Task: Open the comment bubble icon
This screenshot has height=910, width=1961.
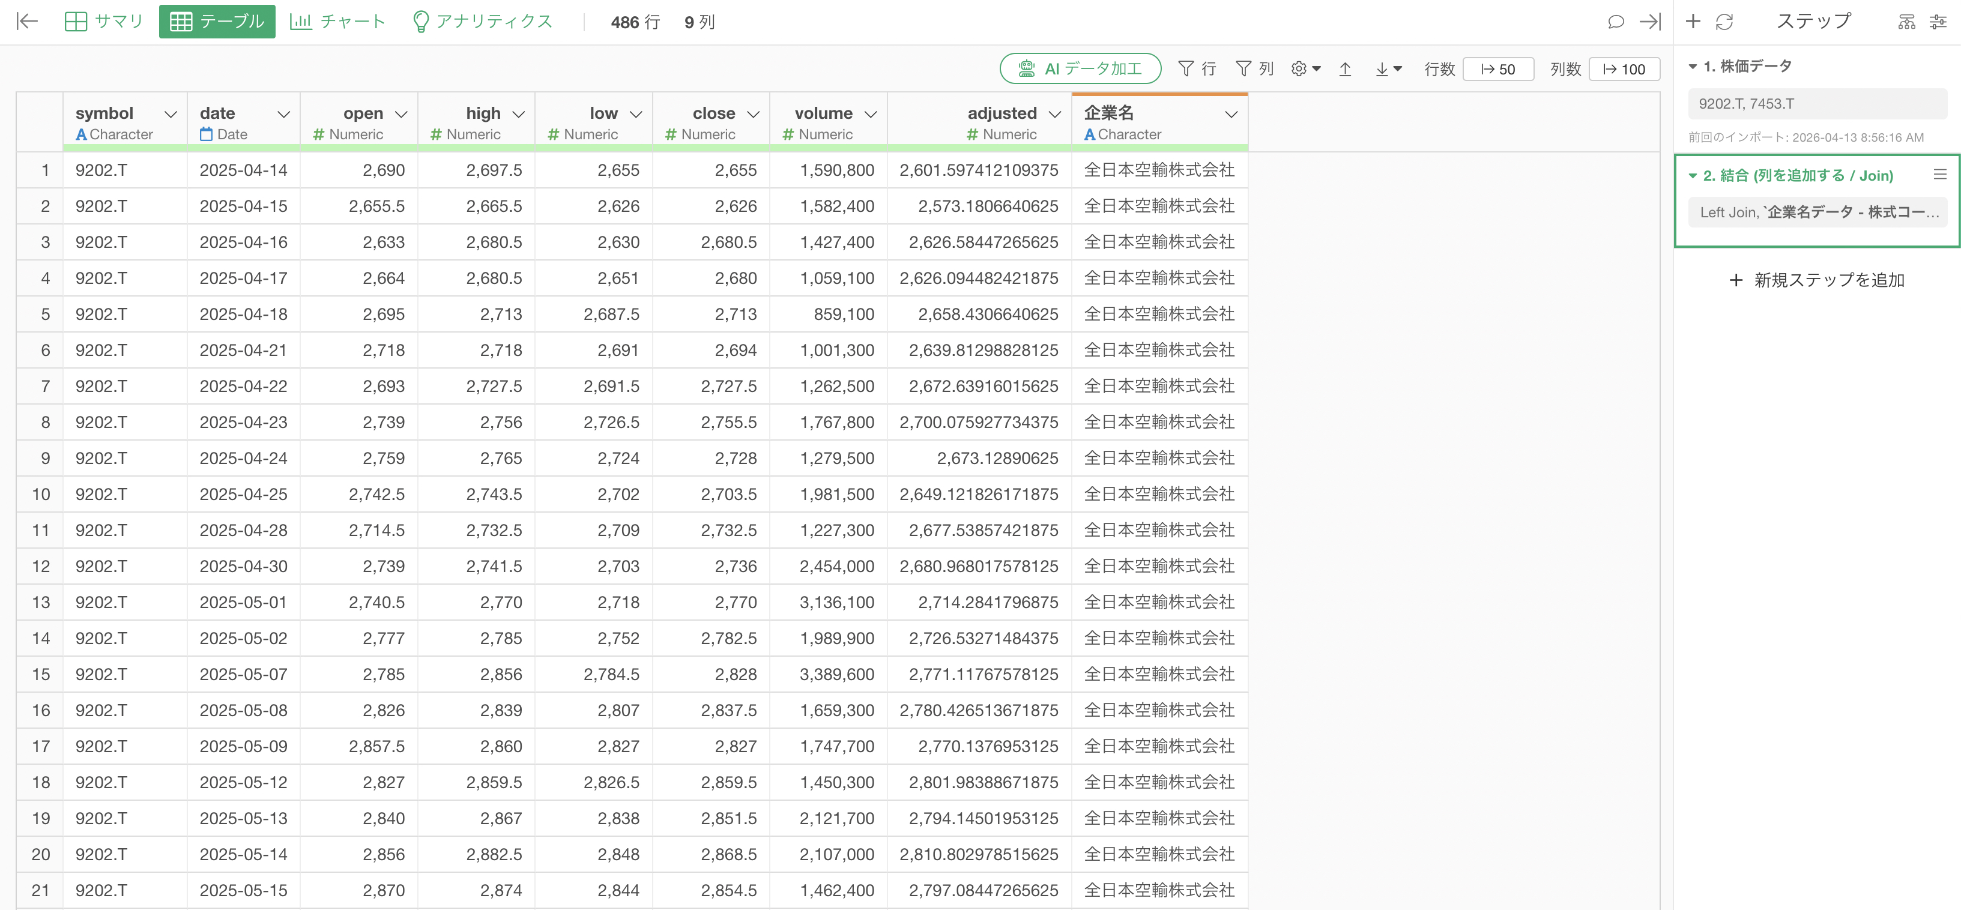Action: tap(1615, 21)
